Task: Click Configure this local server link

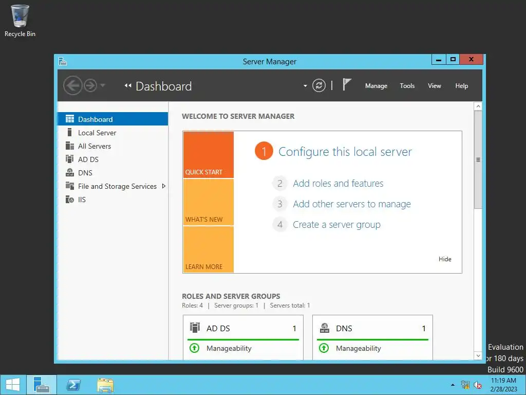Action: tap(345, 152)
